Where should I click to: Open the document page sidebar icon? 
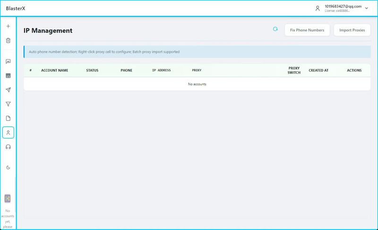[x=8, y=118]
